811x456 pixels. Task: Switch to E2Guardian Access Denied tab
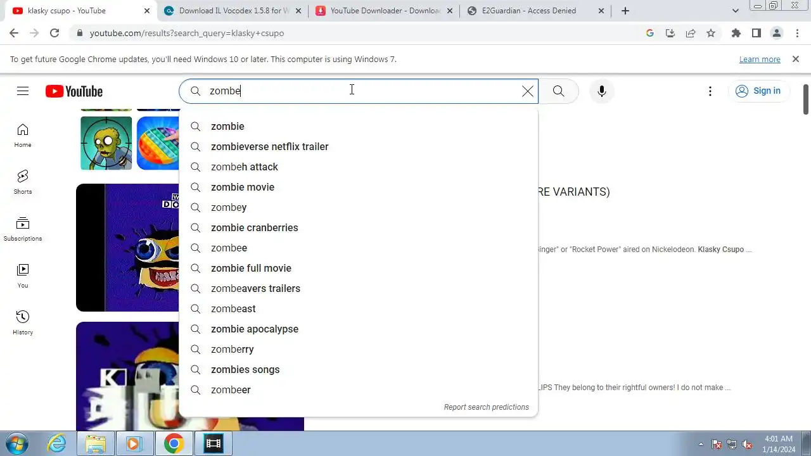535,11
